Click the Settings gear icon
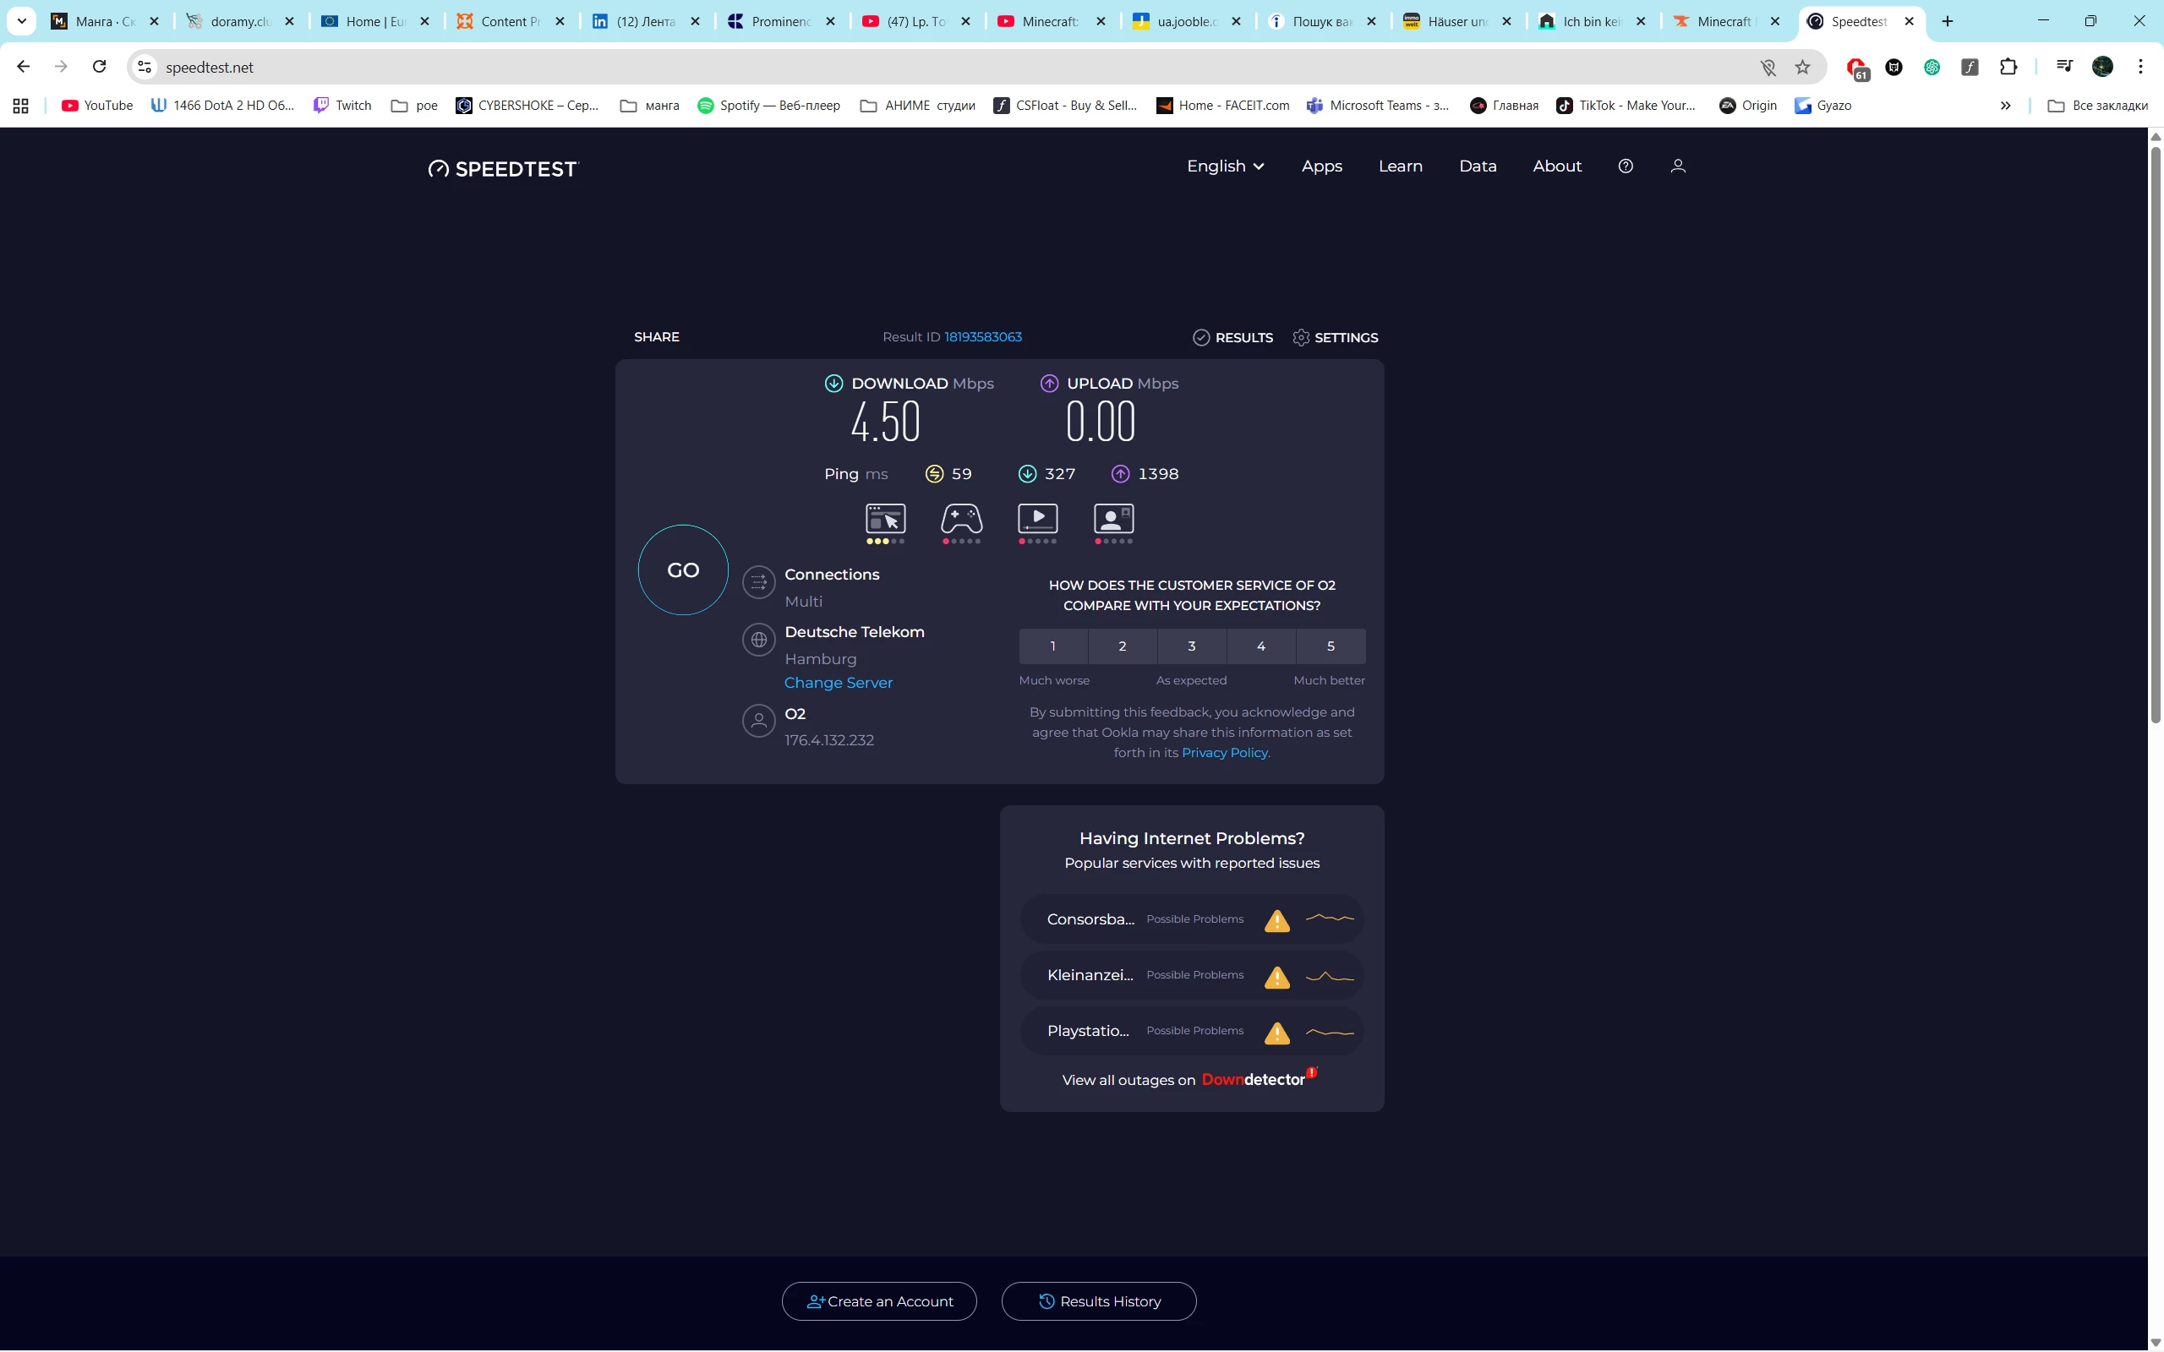This screenshot has width=2164, height=1352. (x=1301, y=337)
